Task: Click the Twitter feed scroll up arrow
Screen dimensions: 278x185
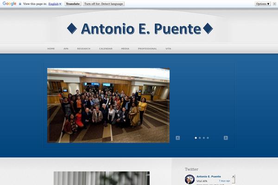Action: coord(234,176)
